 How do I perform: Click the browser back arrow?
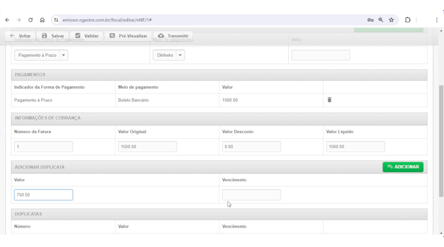(x=7, y=20)
